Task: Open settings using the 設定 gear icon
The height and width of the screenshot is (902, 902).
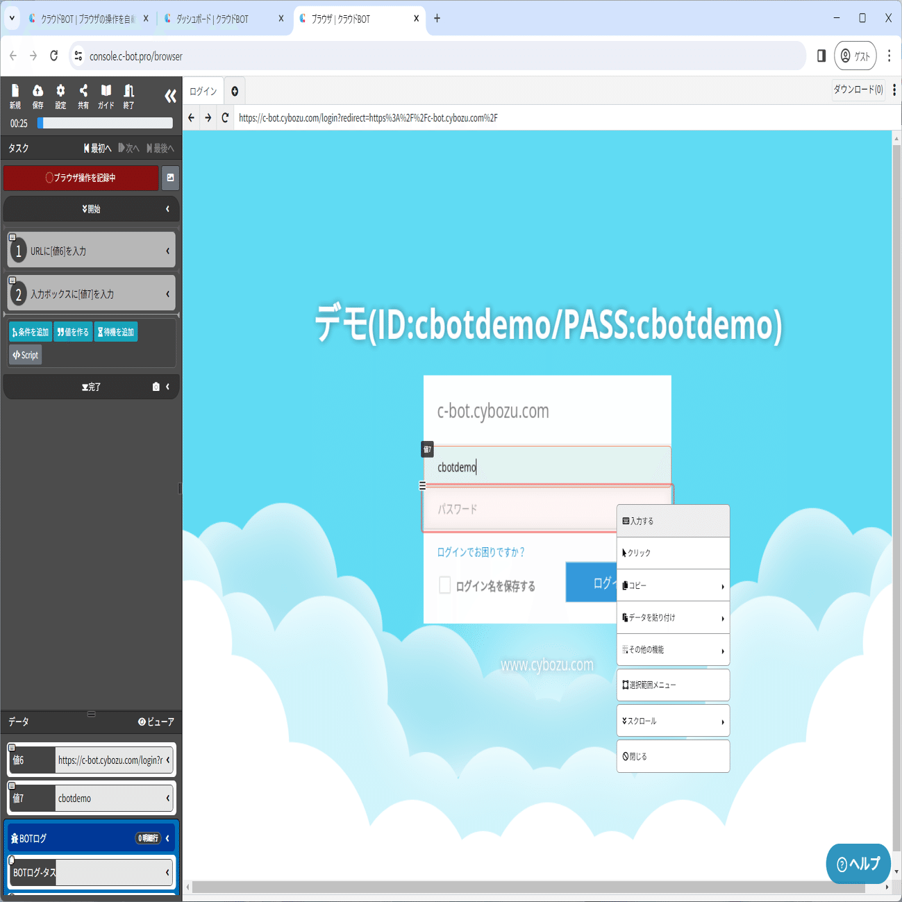Action: tap(60, 95)
